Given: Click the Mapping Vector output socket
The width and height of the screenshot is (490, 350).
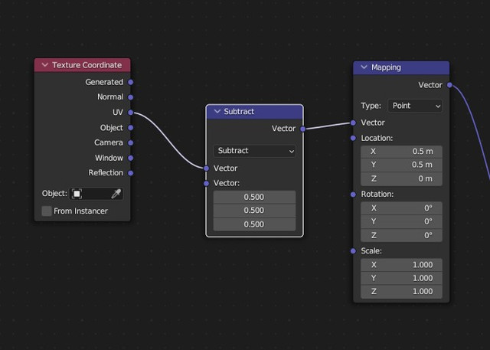Looking at the screenshot, I should (x=449, y=85).
